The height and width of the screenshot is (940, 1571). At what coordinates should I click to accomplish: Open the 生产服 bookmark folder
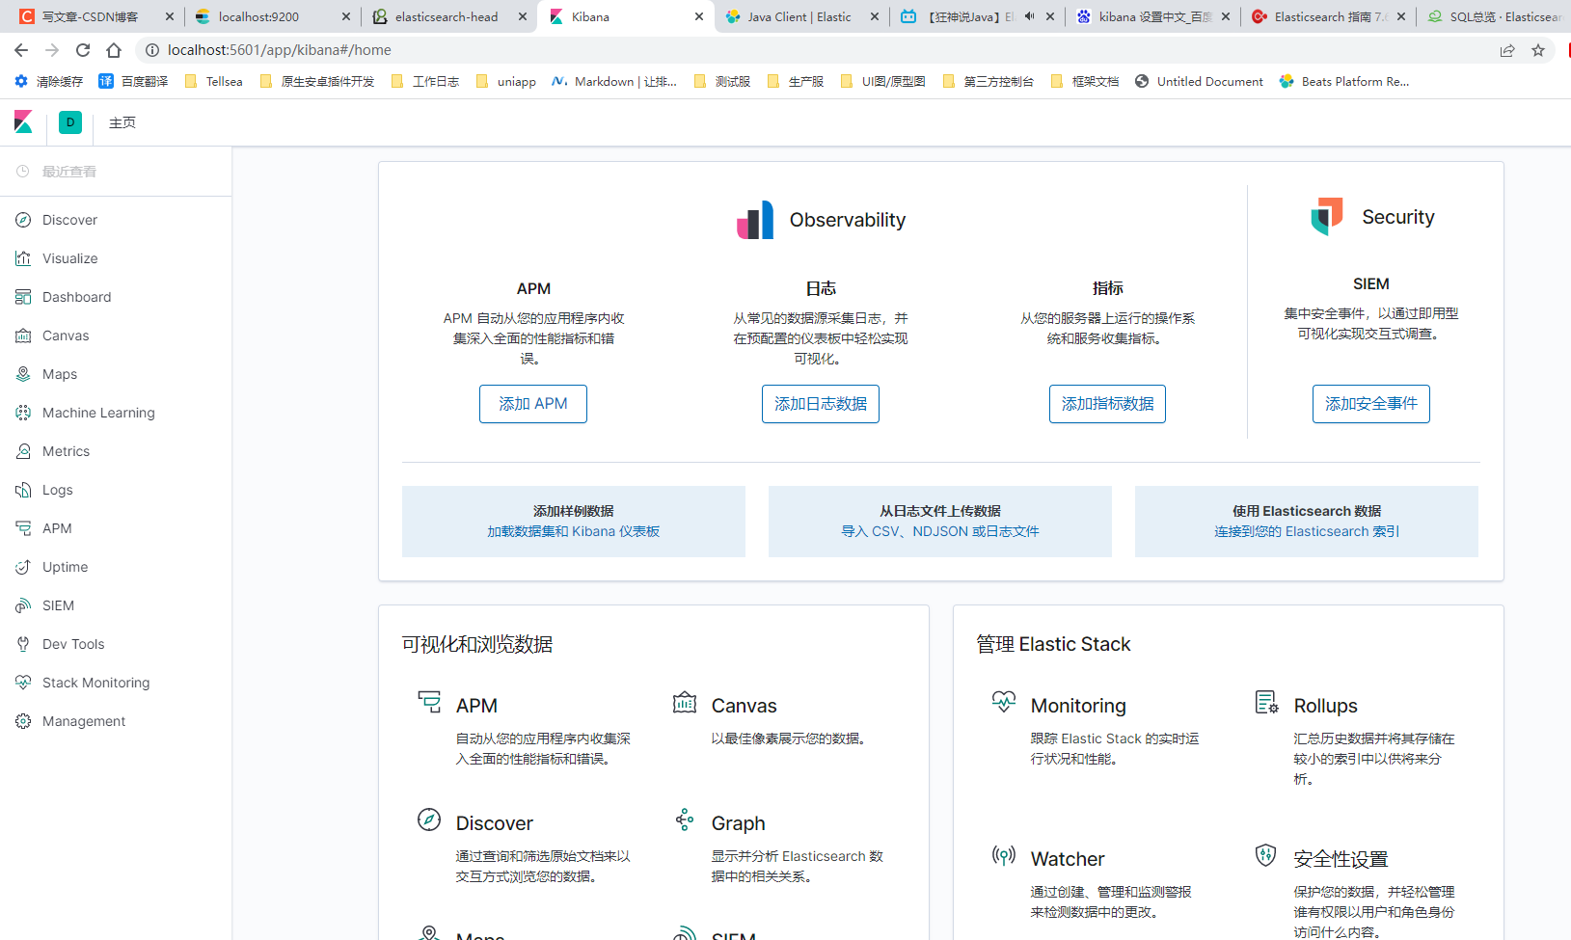click(796, 82)
